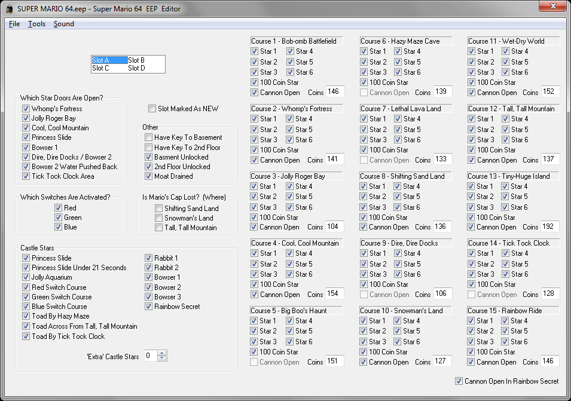The height and width of the screenshot is (401, 571).
Task: Open the Tools menu
Action: (x=37, y=24)
